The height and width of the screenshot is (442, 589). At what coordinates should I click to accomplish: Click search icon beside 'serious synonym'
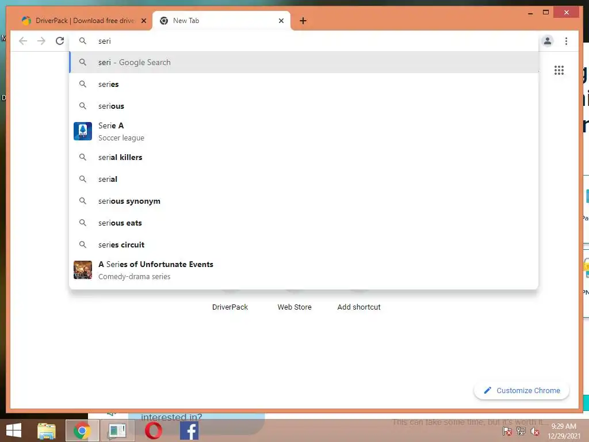point(83,201)
